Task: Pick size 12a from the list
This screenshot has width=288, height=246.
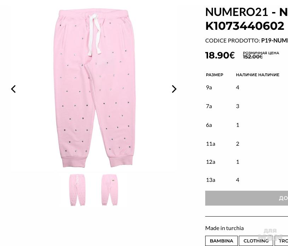Action: tap(211, 162)
